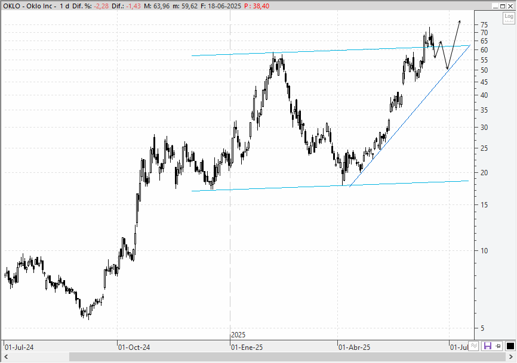Select the blue ascending diagonal trendline

(x=409, y=116)
